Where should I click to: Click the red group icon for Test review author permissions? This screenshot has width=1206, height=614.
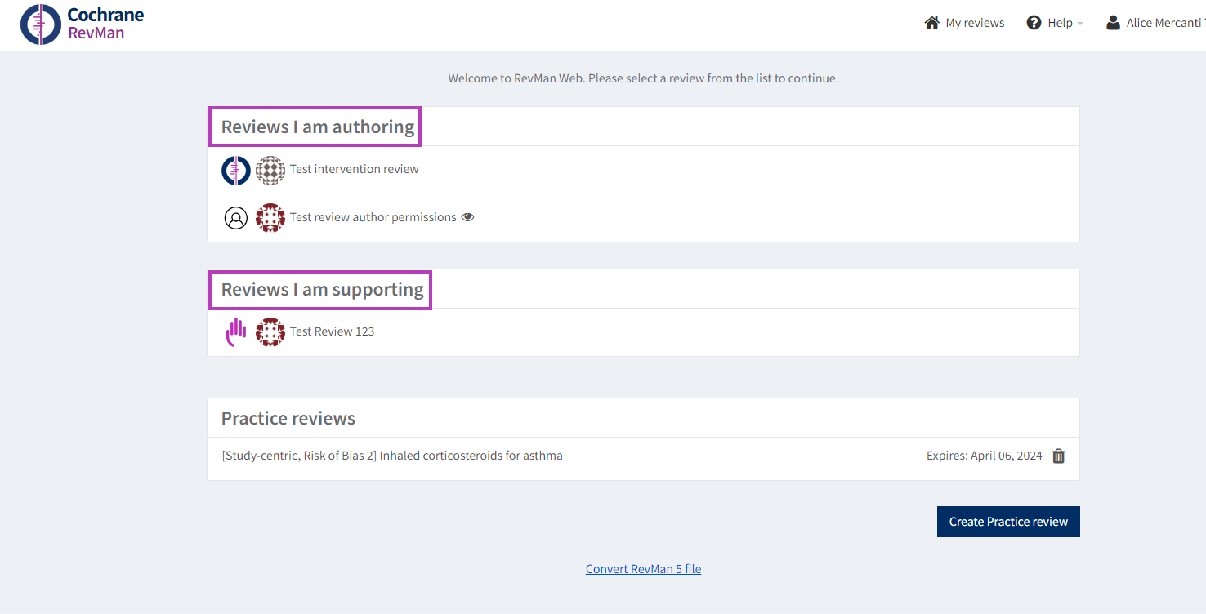270,218
